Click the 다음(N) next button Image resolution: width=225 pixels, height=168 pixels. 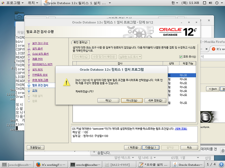click(x=151, y=147)
